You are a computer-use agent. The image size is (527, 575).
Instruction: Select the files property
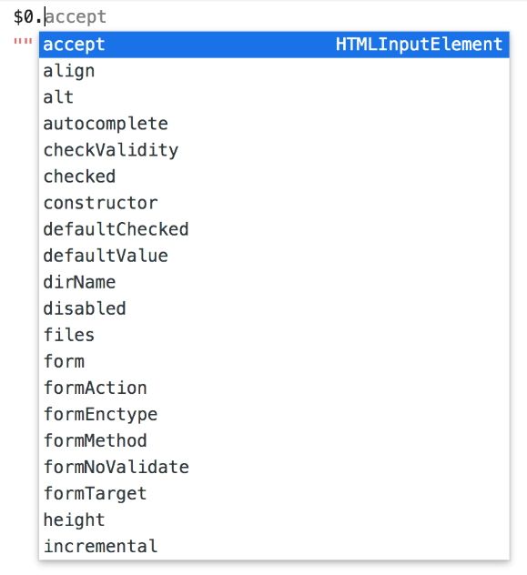pyautogui.click(x=274, y=335)
